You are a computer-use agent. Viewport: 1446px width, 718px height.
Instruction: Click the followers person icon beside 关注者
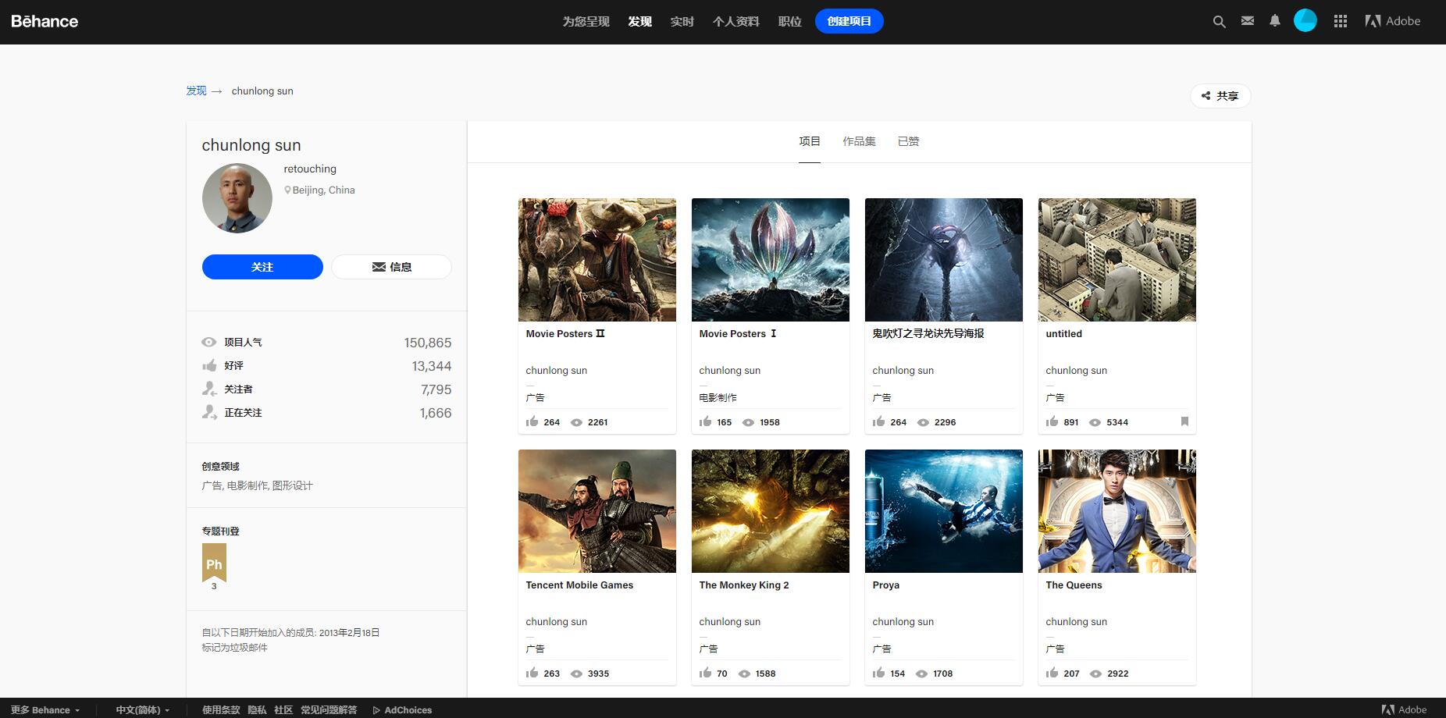209,389
